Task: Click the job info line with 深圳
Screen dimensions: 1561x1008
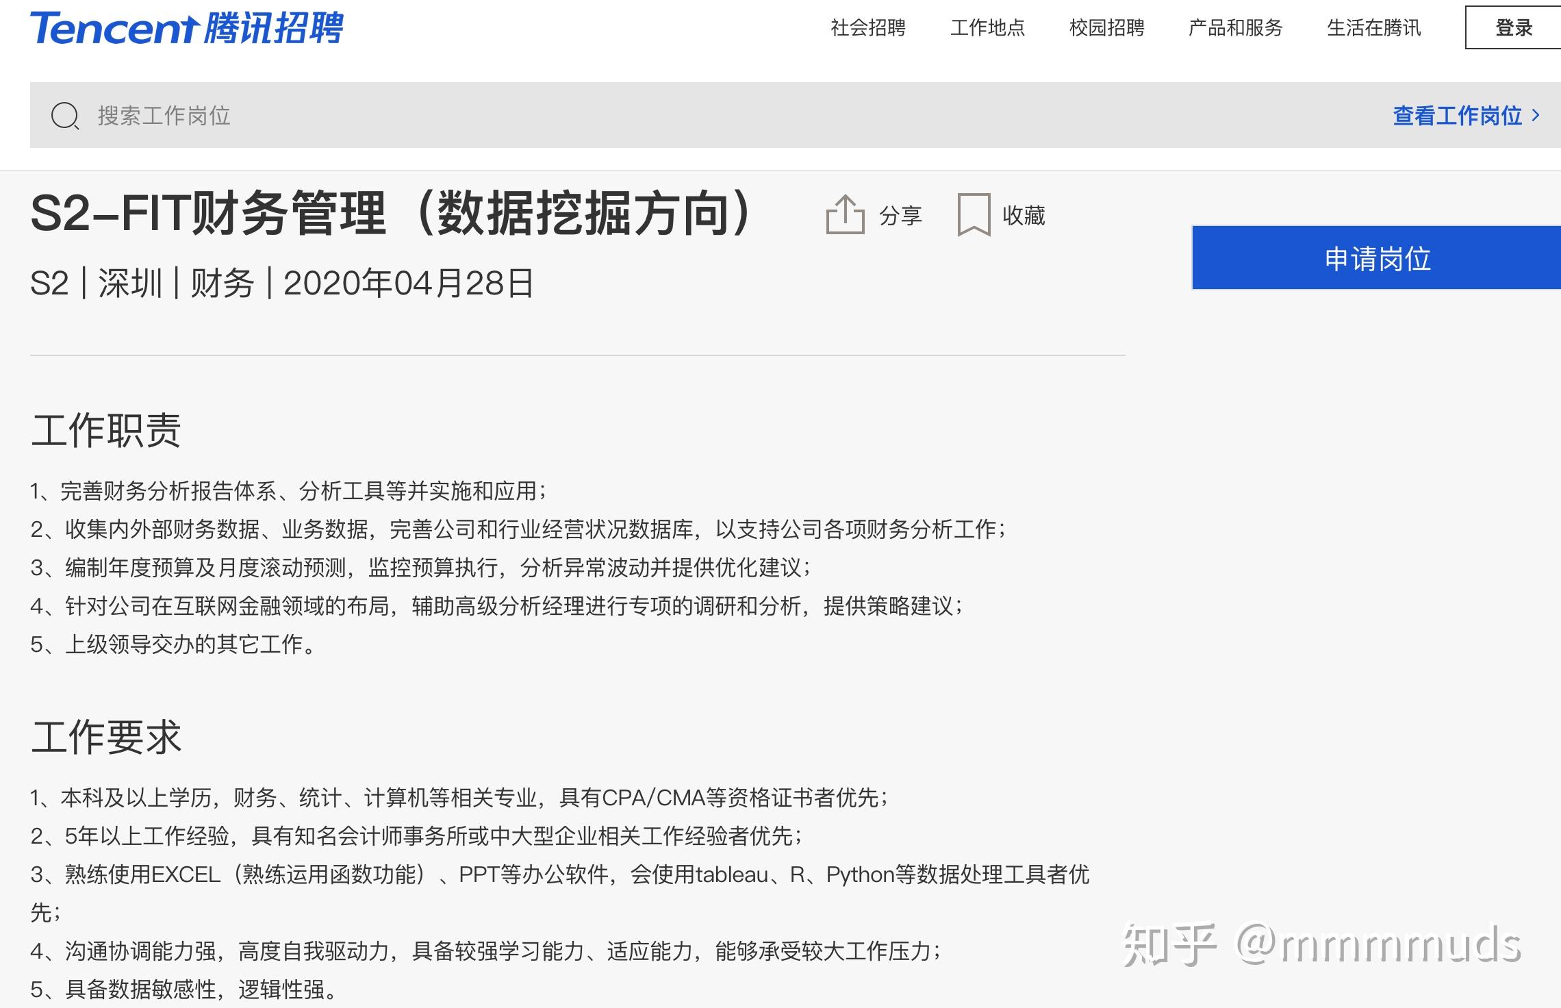Action: pos(281,283)
